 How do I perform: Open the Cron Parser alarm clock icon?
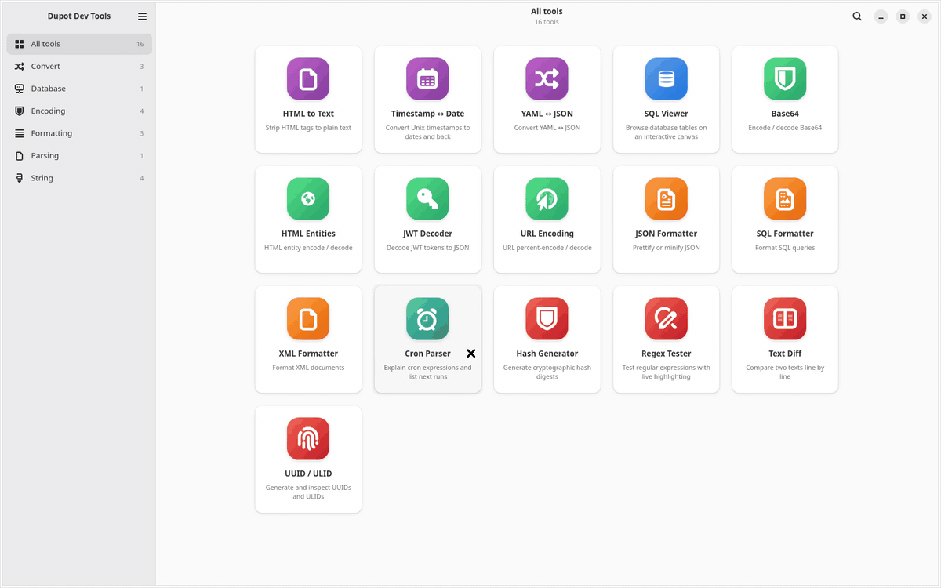coord(427,318)
